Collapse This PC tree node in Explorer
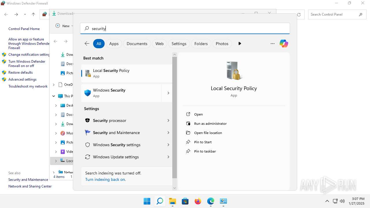This screenshot has height=208, width=370. pyautogui.click(x=54, y=96)
